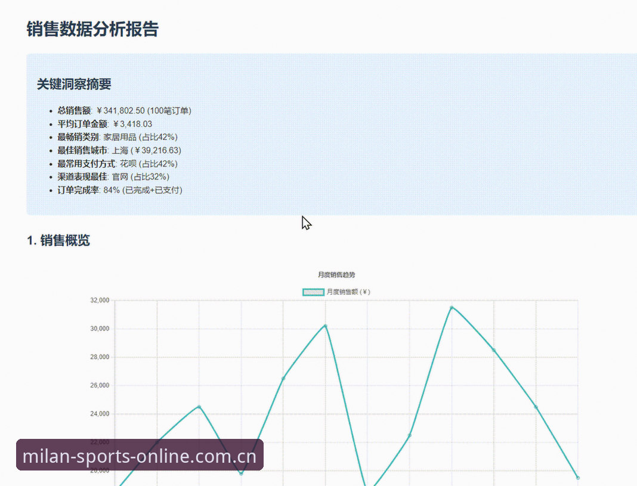Screen dimensions: 637x486
Task: Click the value 花呗 (占比42%)
Action: (x=149, y=163)
